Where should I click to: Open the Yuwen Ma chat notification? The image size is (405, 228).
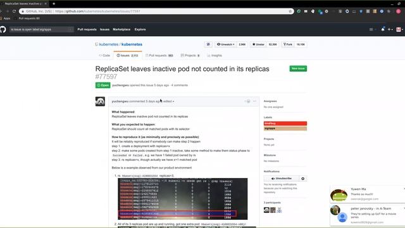pyautogui.click(x=367, y=194)
